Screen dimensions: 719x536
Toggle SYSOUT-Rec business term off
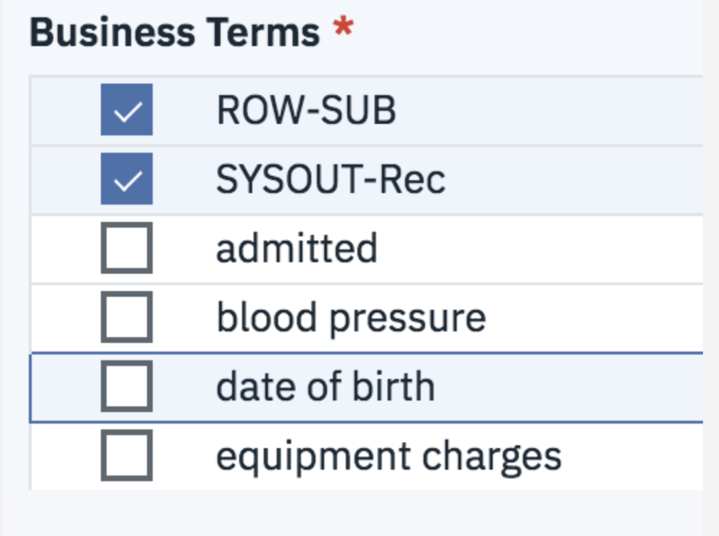127,179
